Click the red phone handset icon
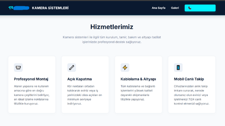The height and width of the screenshot is (126, 225). pyautogui.click(x=190, y=8)
